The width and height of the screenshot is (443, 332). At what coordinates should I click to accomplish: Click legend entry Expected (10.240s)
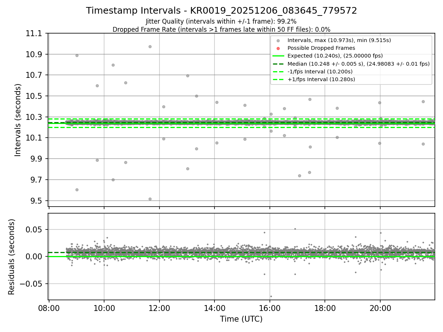tap(335, 56)
